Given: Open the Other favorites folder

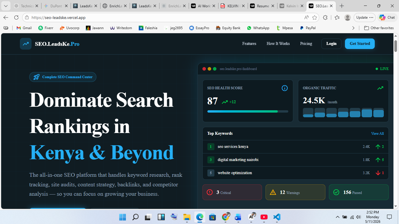Looking at the screenshot, I should point(379,28).
